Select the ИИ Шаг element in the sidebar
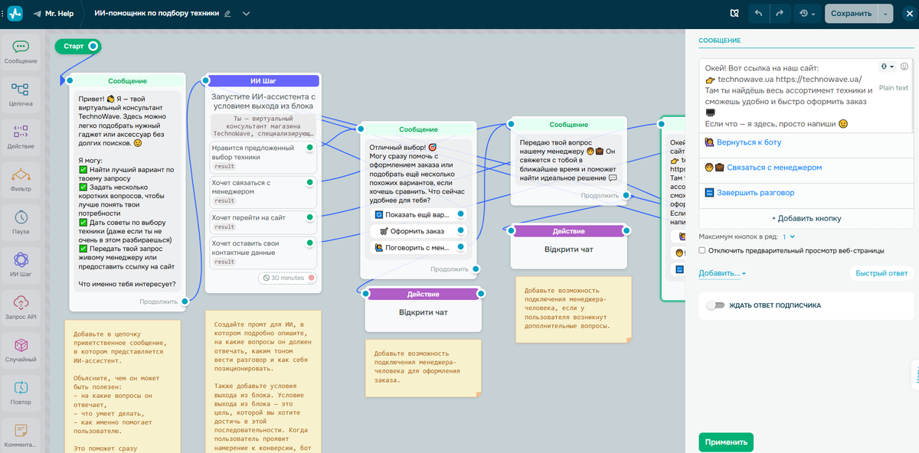The height and width of the screenshot is (453, 919). coord(21,263)
